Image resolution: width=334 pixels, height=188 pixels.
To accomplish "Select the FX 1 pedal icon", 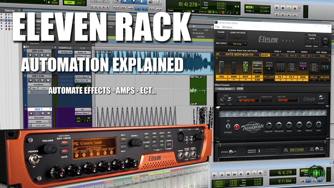I will (280, 67).
